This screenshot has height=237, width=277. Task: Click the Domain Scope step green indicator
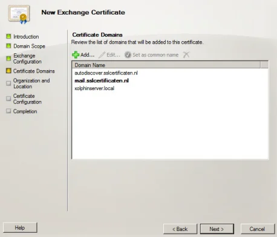(8, 46)
